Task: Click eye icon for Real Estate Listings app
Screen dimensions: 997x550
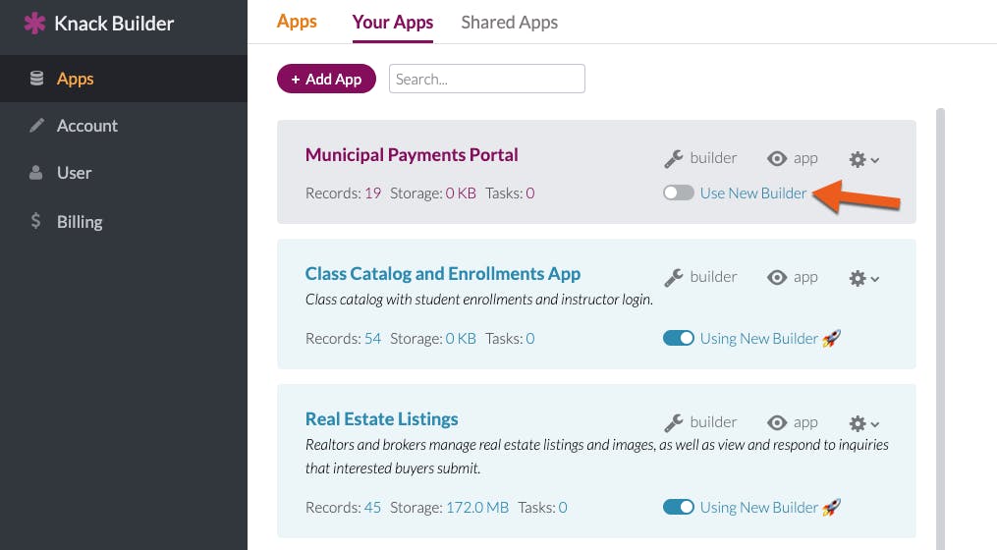Action: point(776,423)
